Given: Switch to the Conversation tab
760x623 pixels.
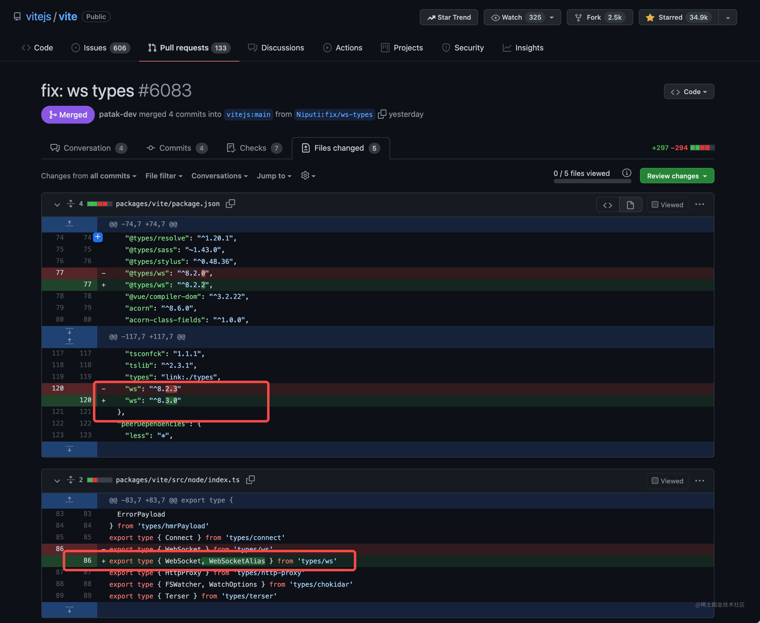Looking at the screenshot, I should (x=88, y=148).
